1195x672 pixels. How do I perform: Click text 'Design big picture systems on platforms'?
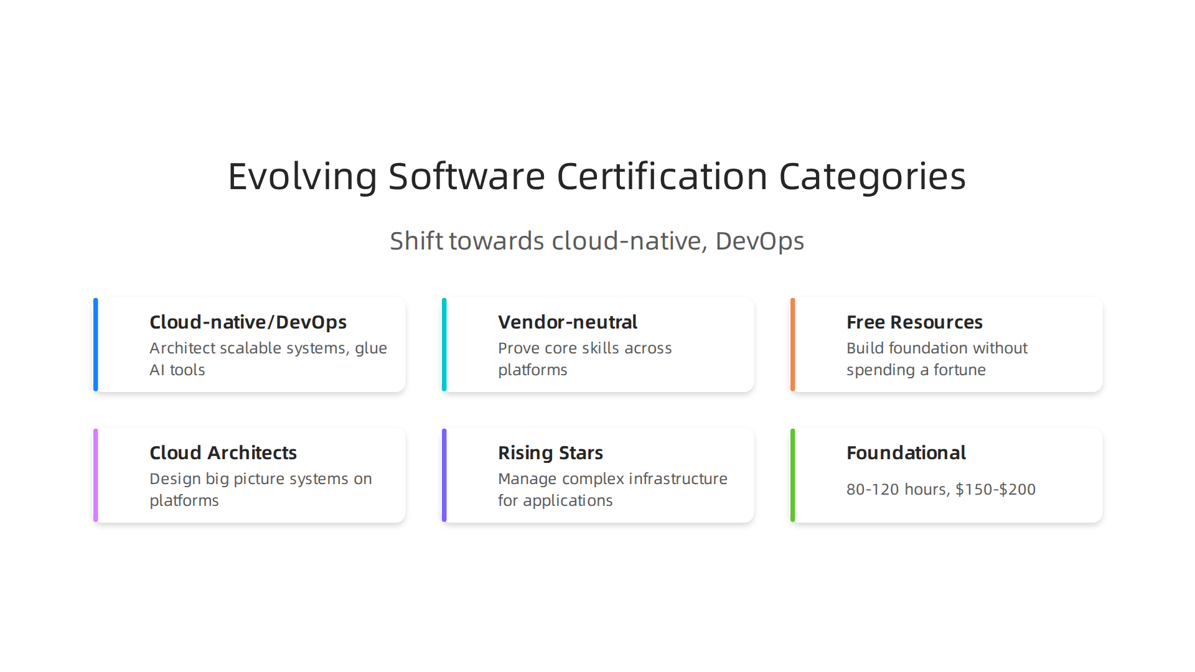coord(261,490)
